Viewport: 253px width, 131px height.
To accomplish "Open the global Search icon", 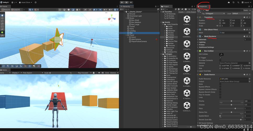I will click(238, 2).
